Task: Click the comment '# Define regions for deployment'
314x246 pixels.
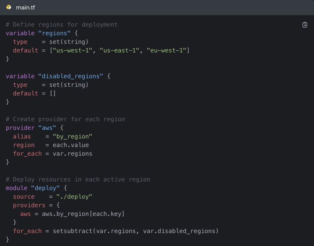Action: coord(62,25)
